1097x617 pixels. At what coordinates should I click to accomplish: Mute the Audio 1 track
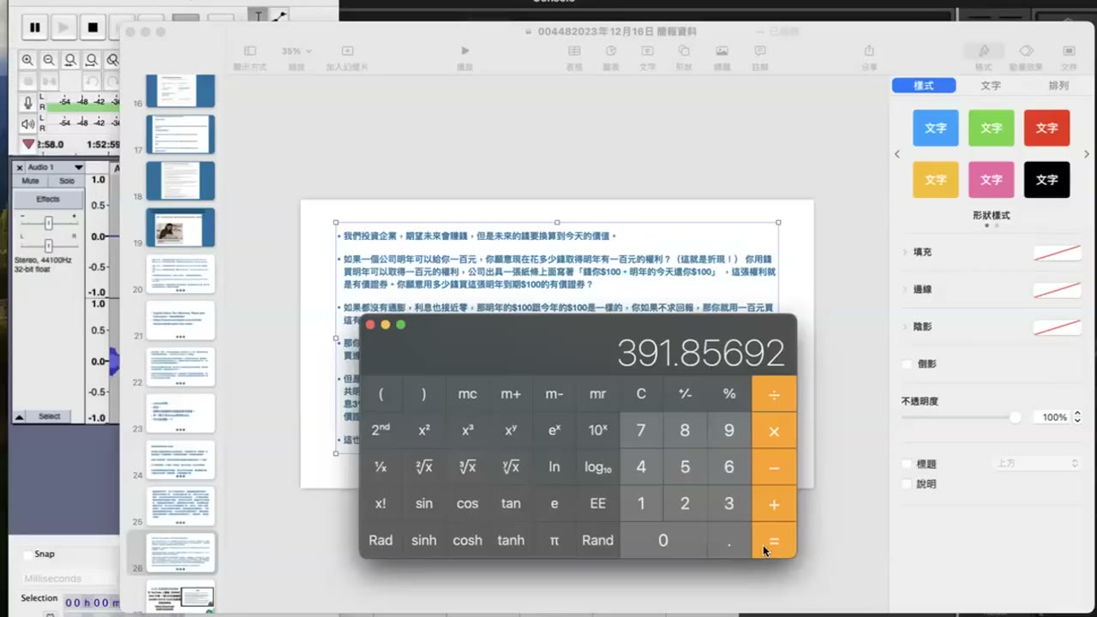pos(31,181)
